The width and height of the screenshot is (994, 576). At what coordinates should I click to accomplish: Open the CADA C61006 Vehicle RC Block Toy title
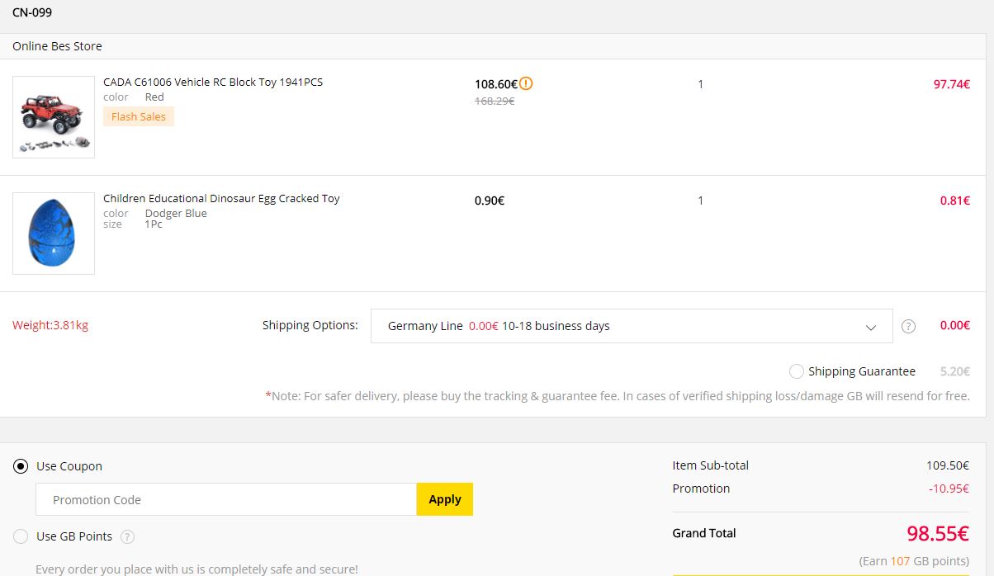pos(213,82)
